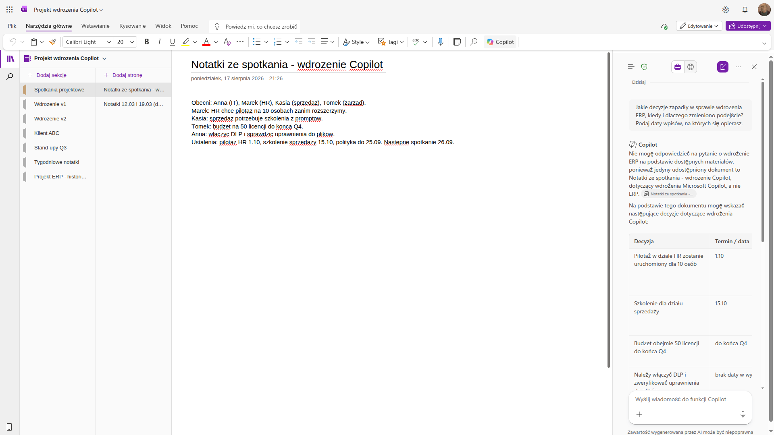Toggle bold formatting
Viewport: 774px width, 435px height.
click(147, 42)
